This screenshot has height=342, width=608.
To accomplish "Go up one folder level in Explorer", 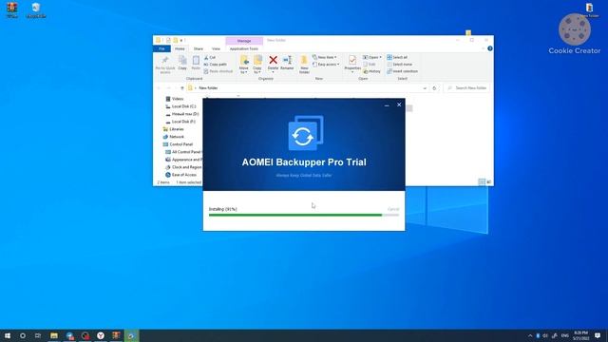I will (x=181, y=88).
